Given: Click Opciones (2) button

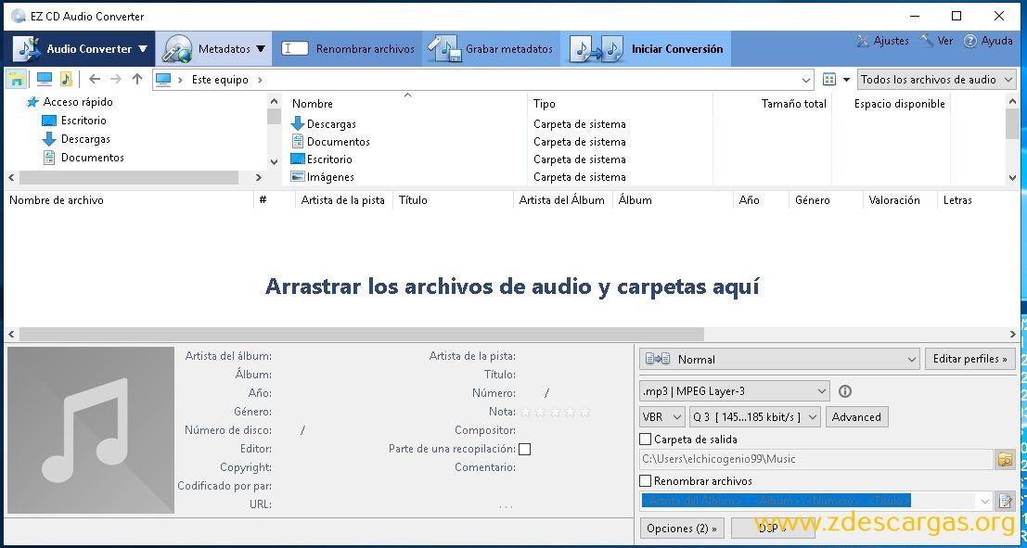Looking at the screenshot, I should point(682,529).
